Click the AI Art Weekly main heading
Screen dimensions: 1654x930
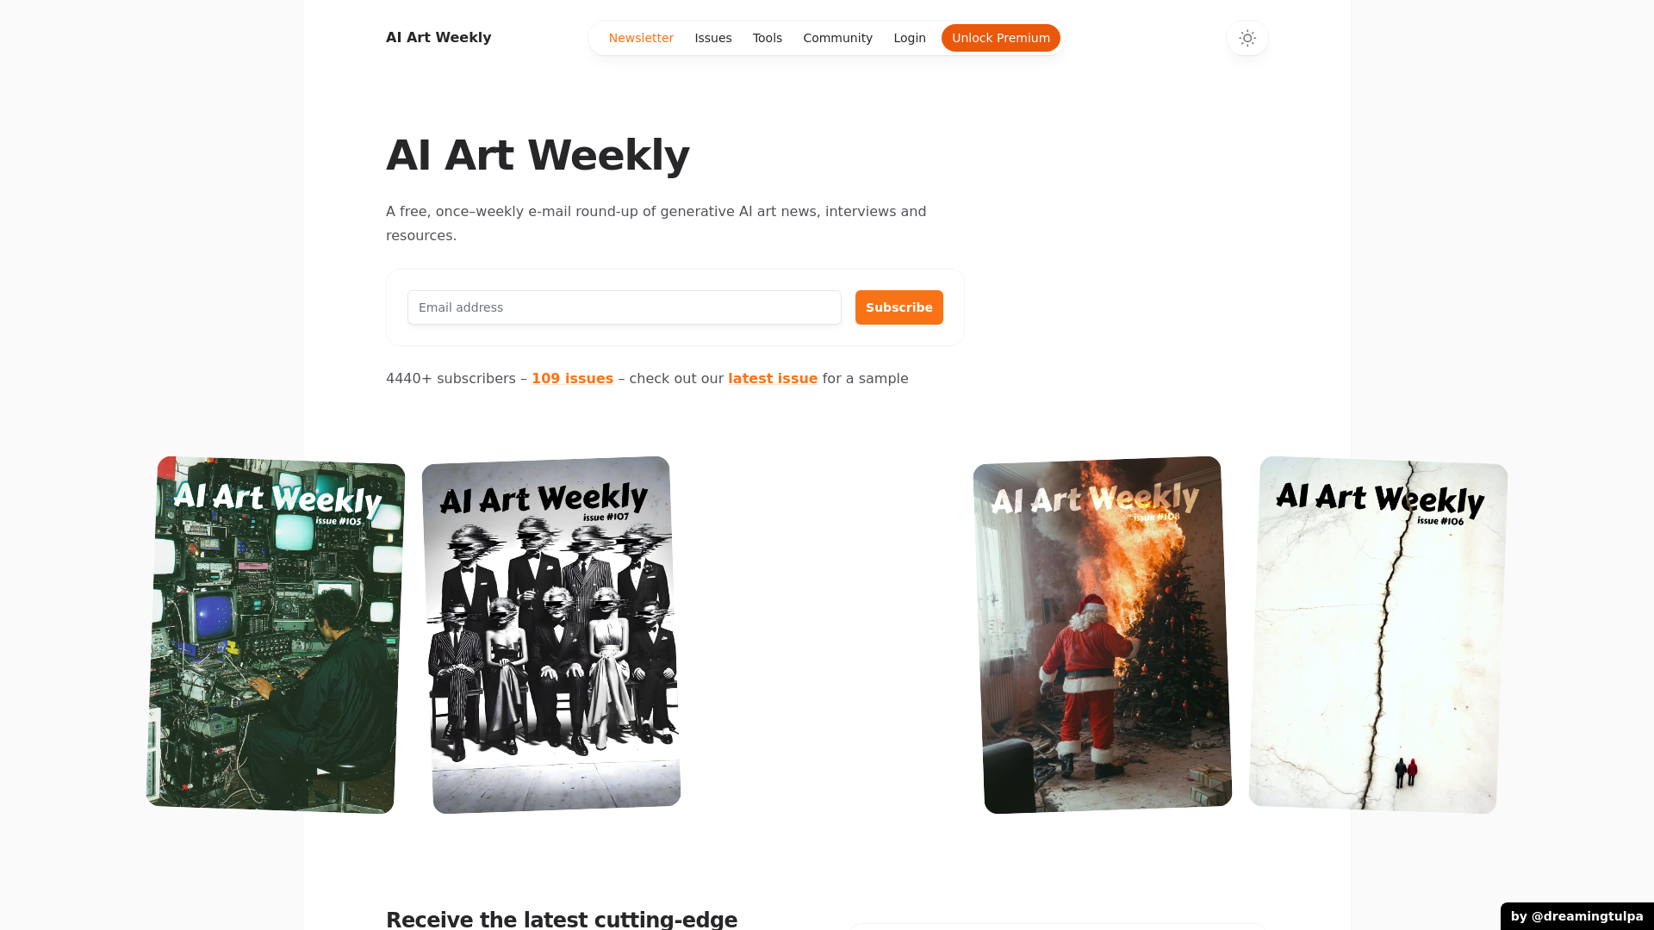(x=538, y=155)
